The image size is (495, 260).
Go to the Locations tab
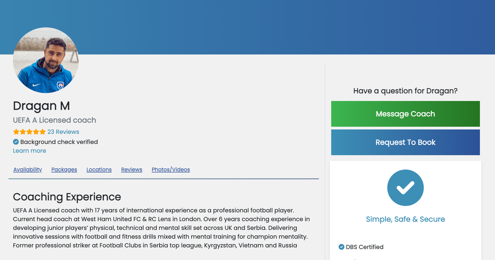[99, 170]
